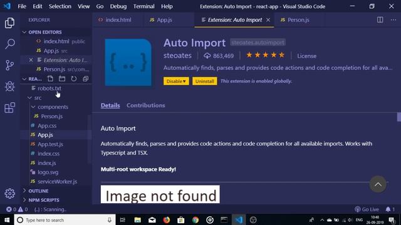401x225 pixels.
Task: Open the Help menu
Action: pyautogui.click(x=167, y=6)
